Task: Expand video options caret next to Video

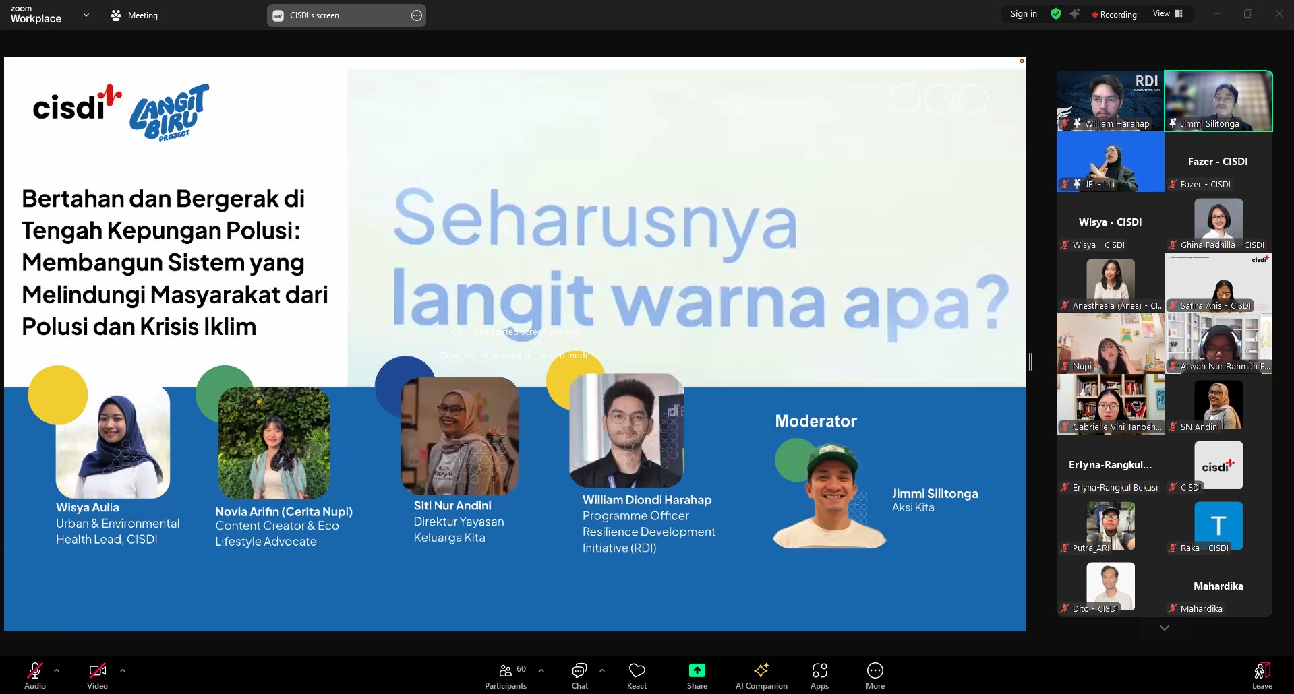Action: (123, 670)
